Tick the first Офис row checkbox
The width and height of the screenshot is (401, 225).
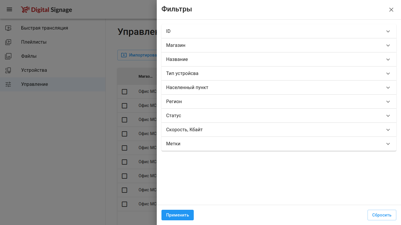pos(124,92)
